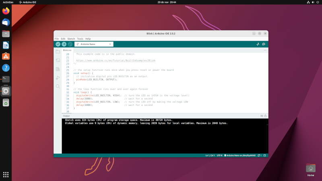Open Help from the dock
The width and height of the screenshot is (322, 181).
6,68
